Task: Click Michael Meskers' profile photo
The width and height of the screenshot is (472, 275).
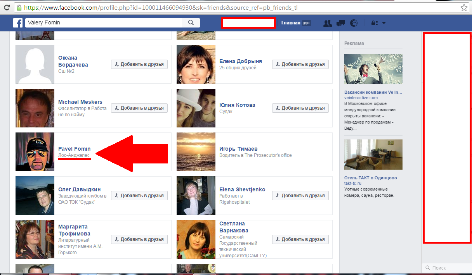Action: pos(35,108)
